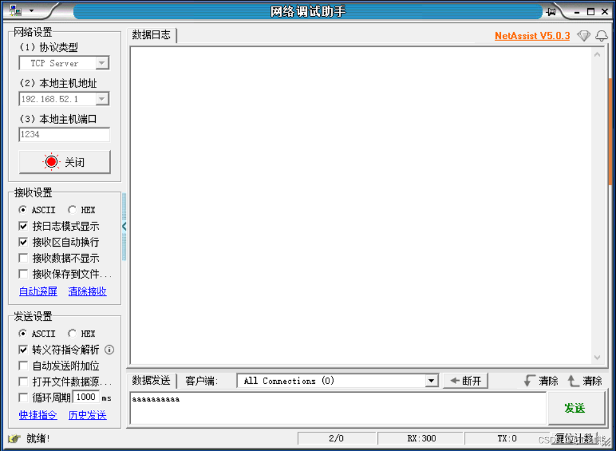
Task: Switch to the 数据发送 tab
Action: click(151, 381)
